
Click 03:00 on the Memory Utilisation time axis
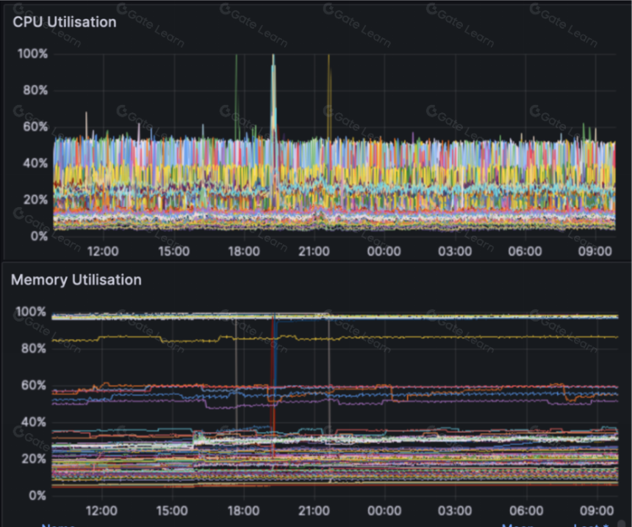(x=455, y=511)
